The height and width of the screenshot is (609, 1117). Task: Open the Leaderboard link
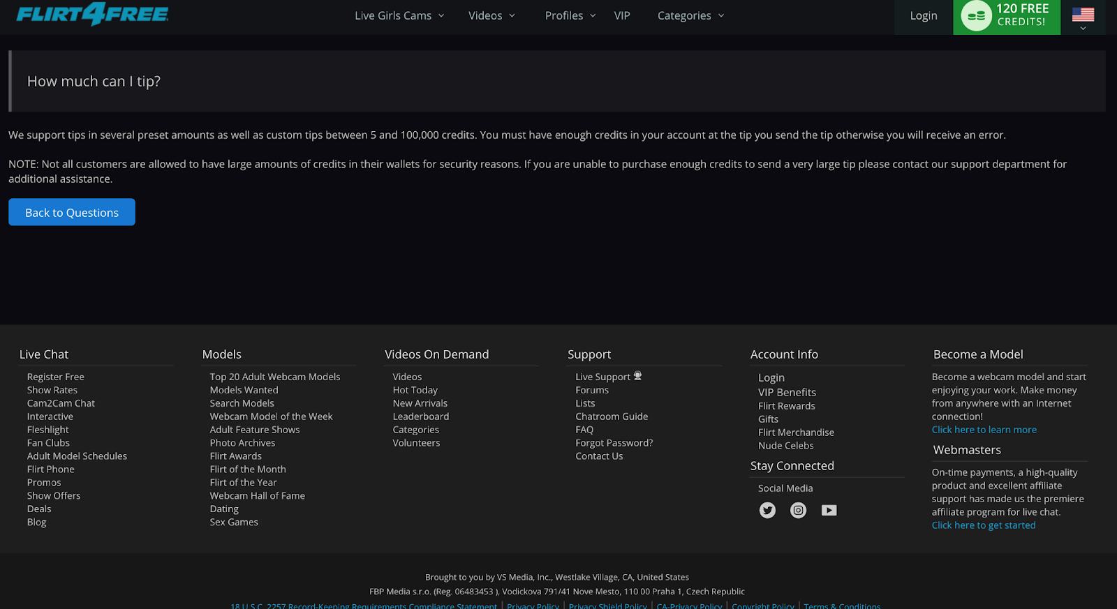coord(421,416)
